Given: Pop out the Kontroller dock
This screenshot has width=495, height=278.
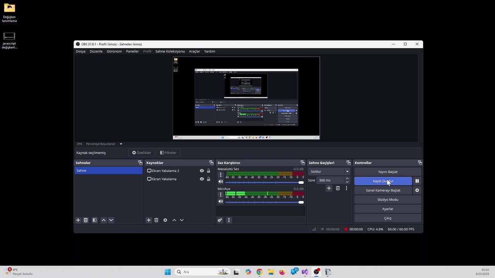Looking at the screenshot, I should (x=420, y=163).
